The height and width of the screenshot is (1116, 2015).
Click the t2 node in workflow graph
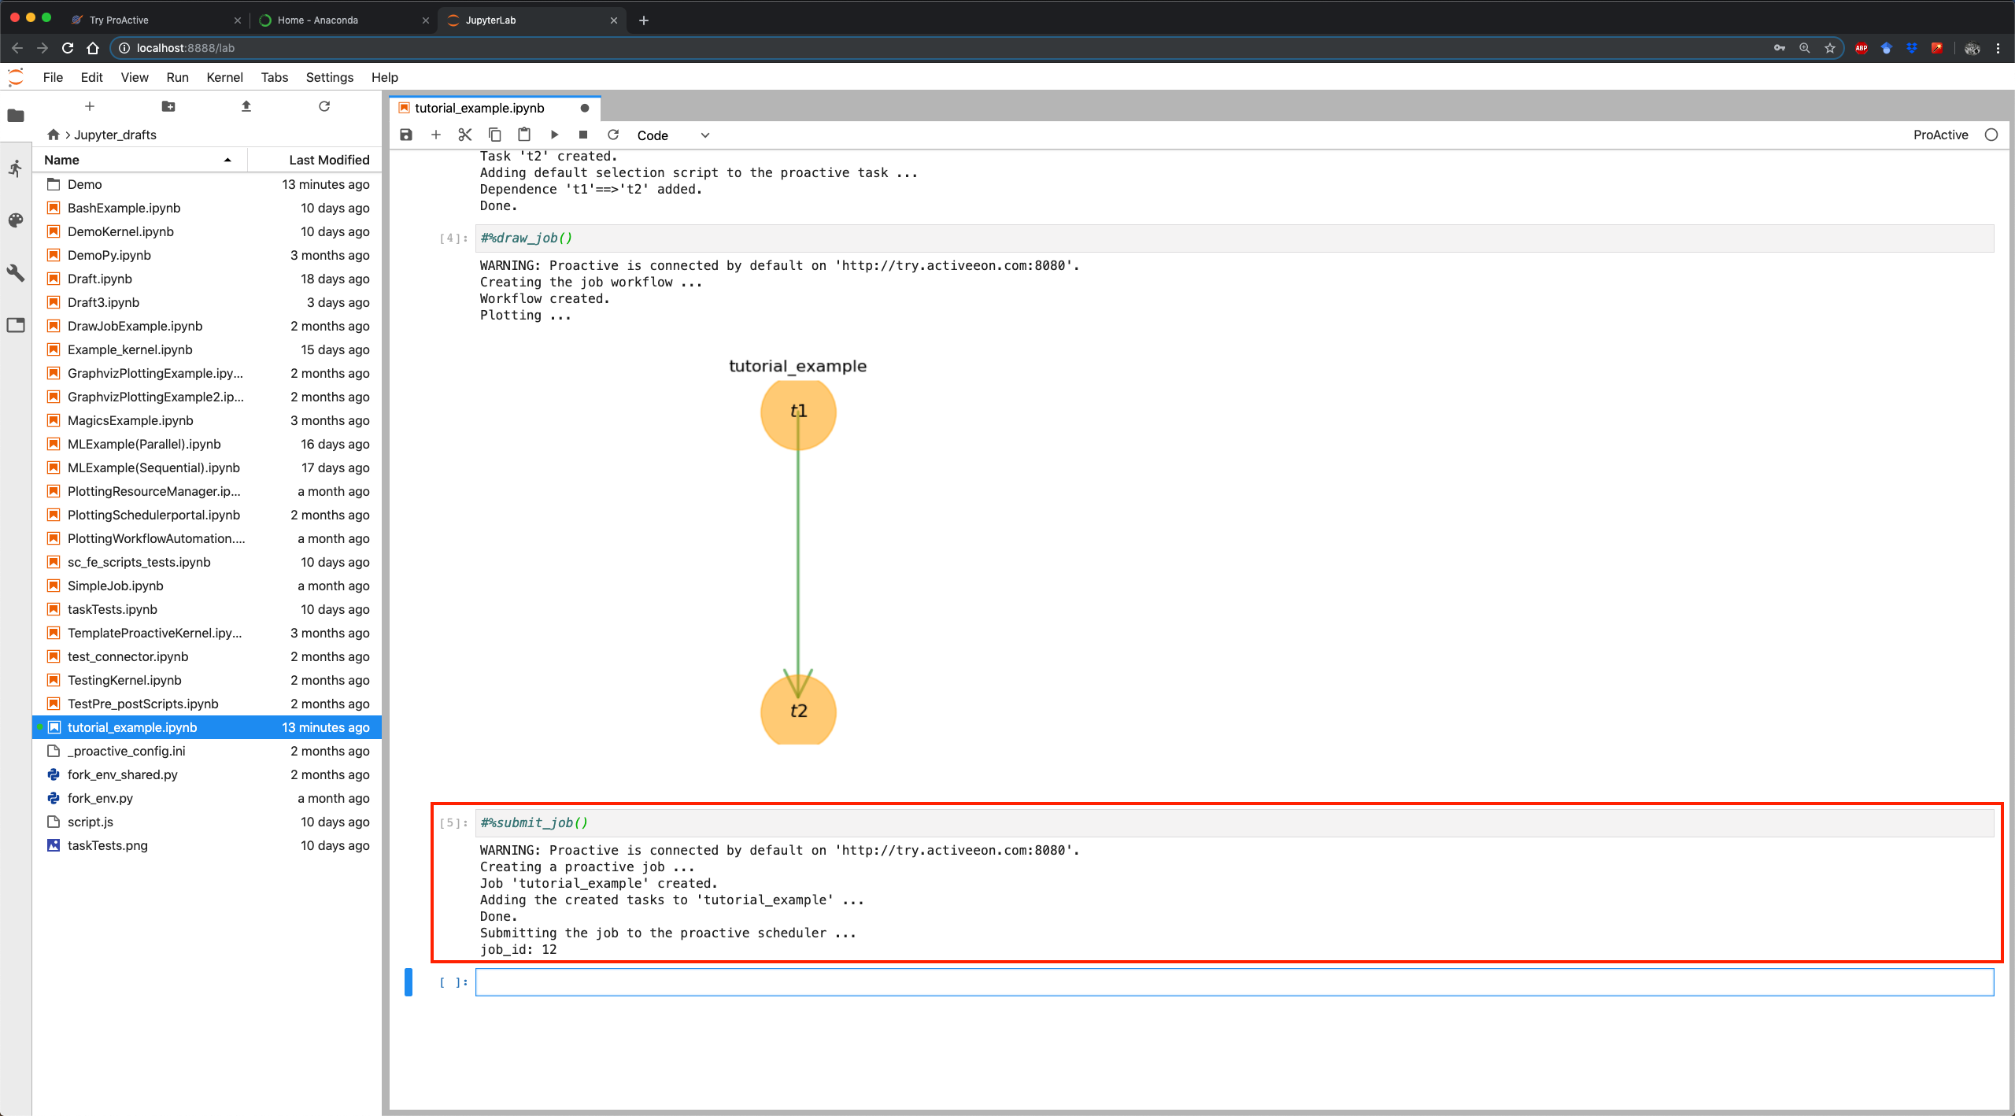(798, 710)
